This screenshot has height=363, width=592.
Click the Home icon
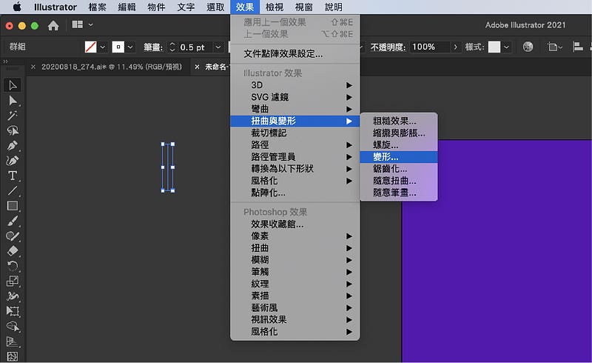click(x=53, y=25)
